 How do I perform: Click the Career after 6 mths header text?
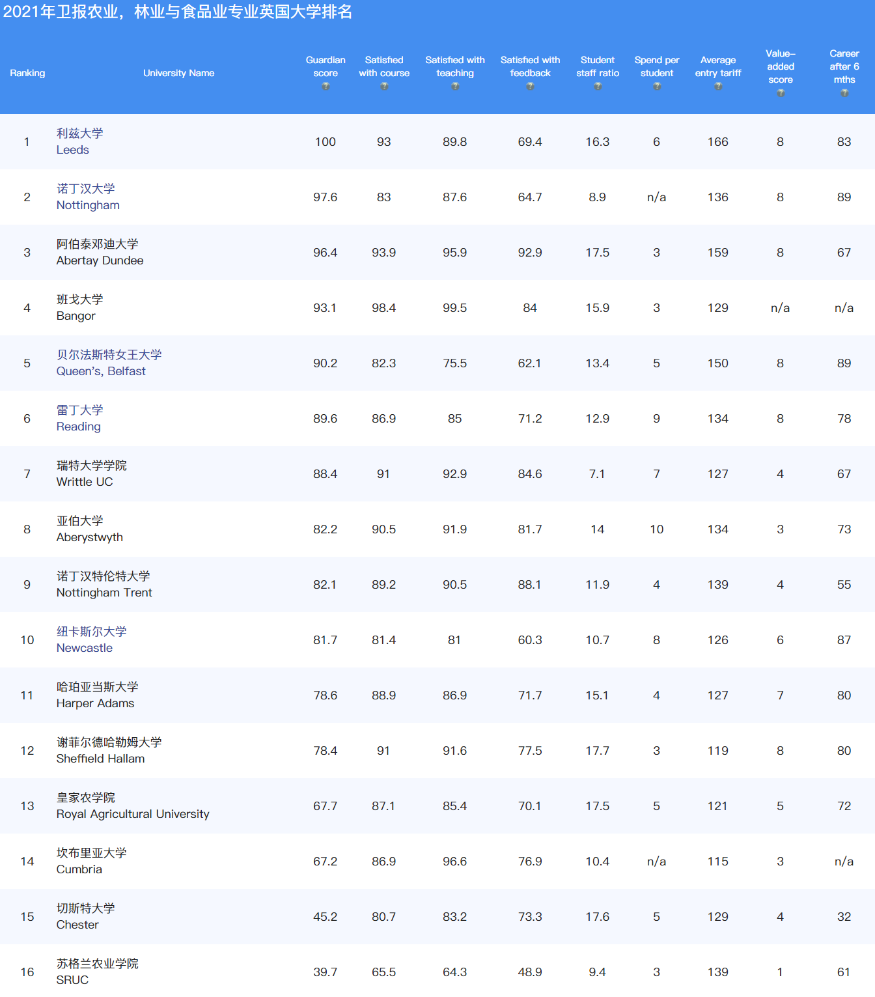[x=844, y=66]
